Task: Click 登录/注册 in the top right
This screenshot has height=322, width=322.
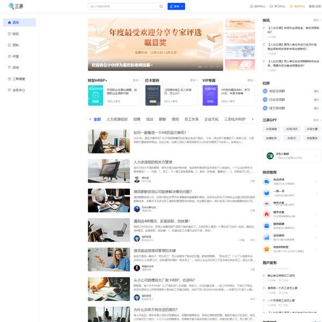Action: click(x=315, y=6)
